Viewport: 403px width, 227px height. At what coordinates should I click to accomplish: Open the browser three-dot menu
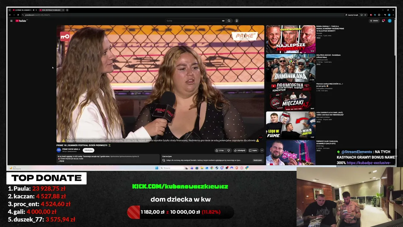tap(393, 15)
